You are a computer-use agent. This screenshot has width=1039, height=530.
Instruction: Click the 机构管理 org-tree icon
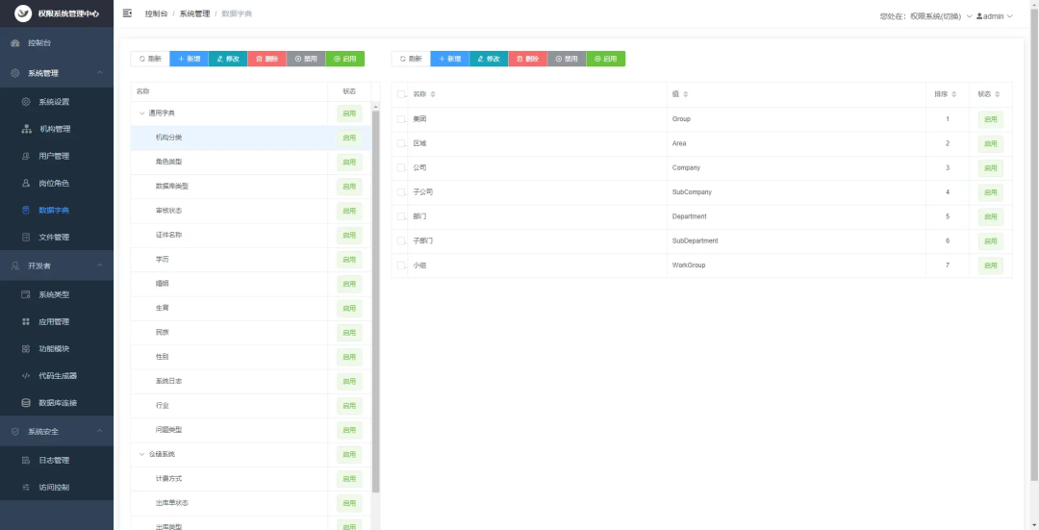(27, 129)
